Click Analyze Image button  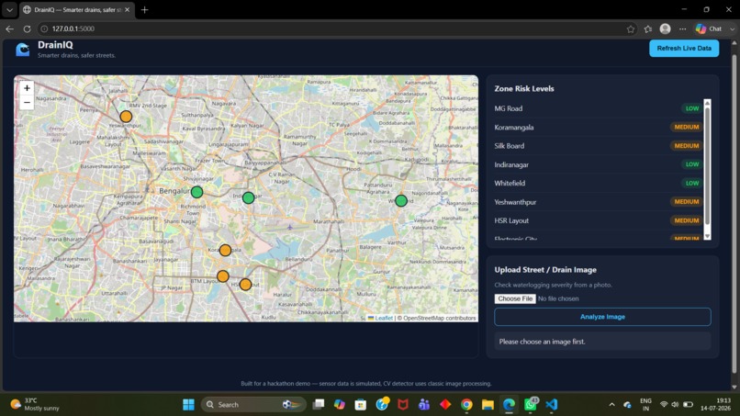pos(602,317)
